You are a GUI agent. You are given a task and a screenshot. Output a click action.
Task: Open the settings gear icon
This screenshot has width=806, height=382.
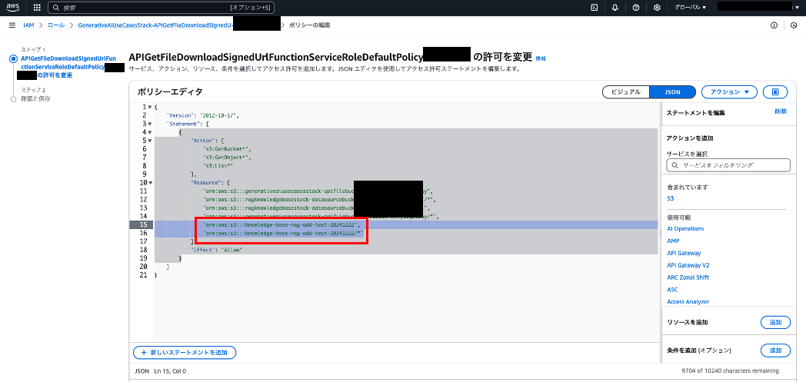(657, 8)
